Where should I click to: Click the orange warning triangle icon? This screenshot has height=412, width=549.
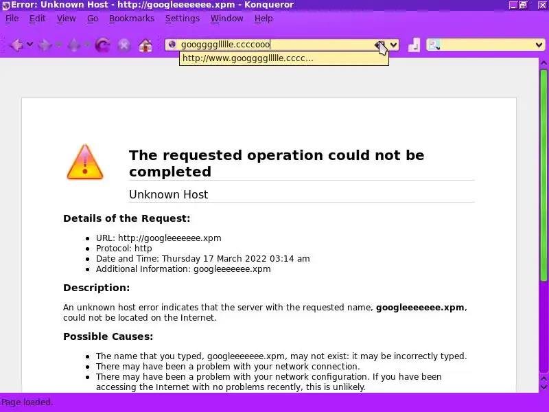[x=85, y=162]
